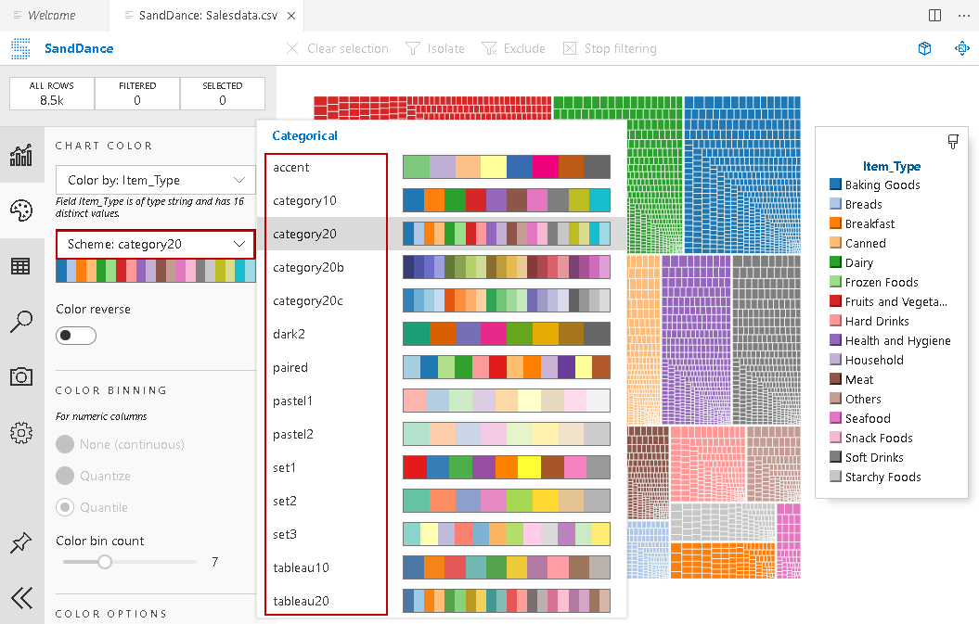The height and width of the screenshot is (624, 979).
Task: Switch to the Welcome tab
Action: (x=55, y=16)
